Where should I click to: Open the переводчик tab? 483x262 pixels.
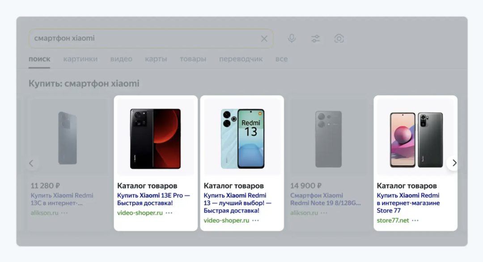(x=241, y=59)
